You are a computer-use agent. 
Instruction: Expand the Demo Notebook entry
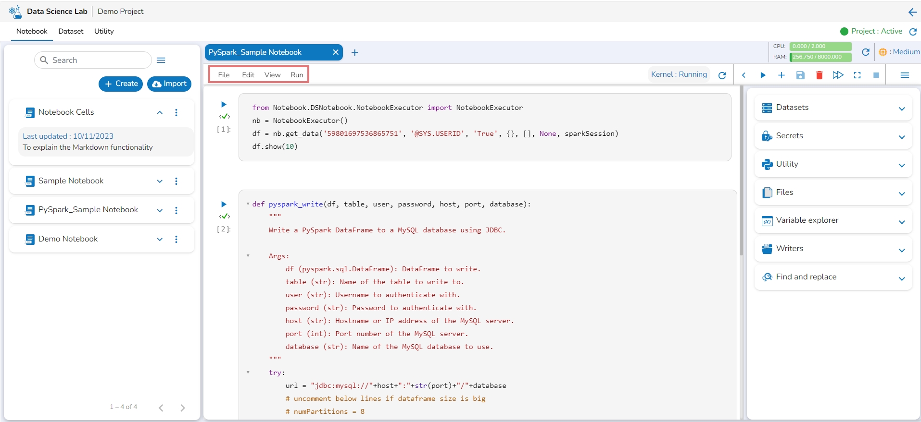pos(160,239)
